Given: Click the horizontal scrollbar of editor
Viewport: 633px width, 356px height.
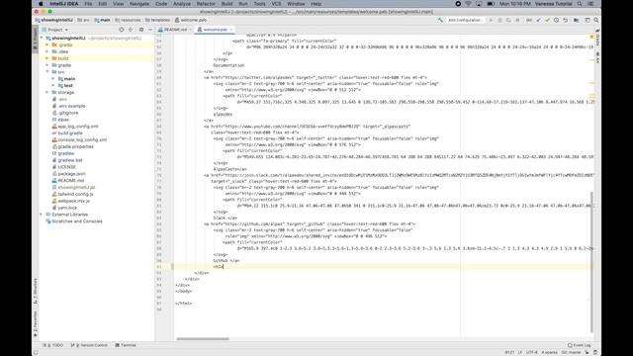Looking at the screenshot, I should point(203,339).
